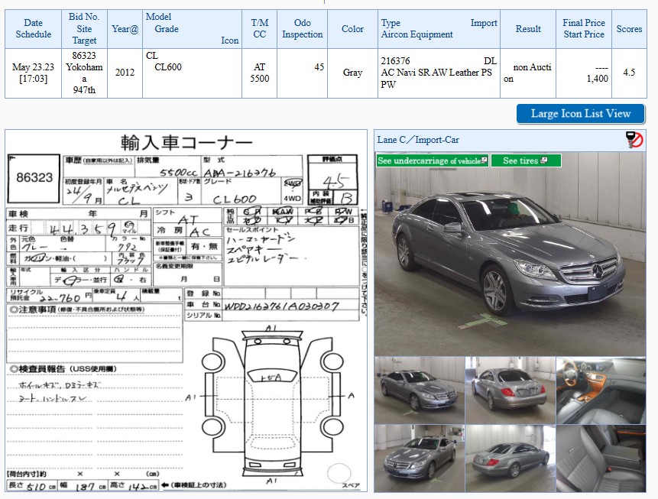Image resolution: width=658 pixels, height=499 pixels.
Task: Select bid number 86323 Yokohama cell
Action: tap(84, 73)
